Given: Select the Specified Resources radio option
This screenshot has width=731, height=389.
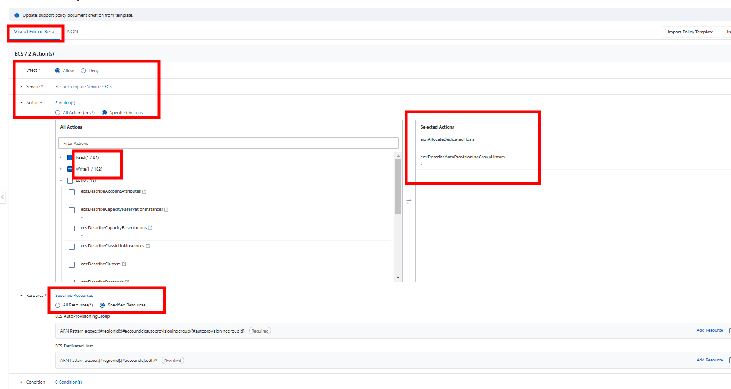Looking at the screenshot, I should [102, 306].
